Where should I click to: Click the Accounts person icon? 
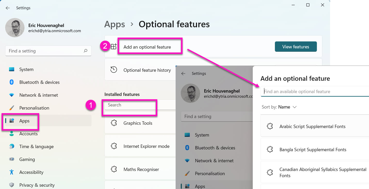[12, 134]
